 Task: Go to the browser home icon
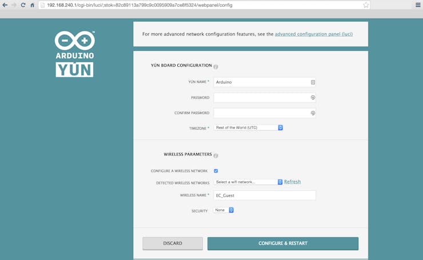(x=33, y=5)
